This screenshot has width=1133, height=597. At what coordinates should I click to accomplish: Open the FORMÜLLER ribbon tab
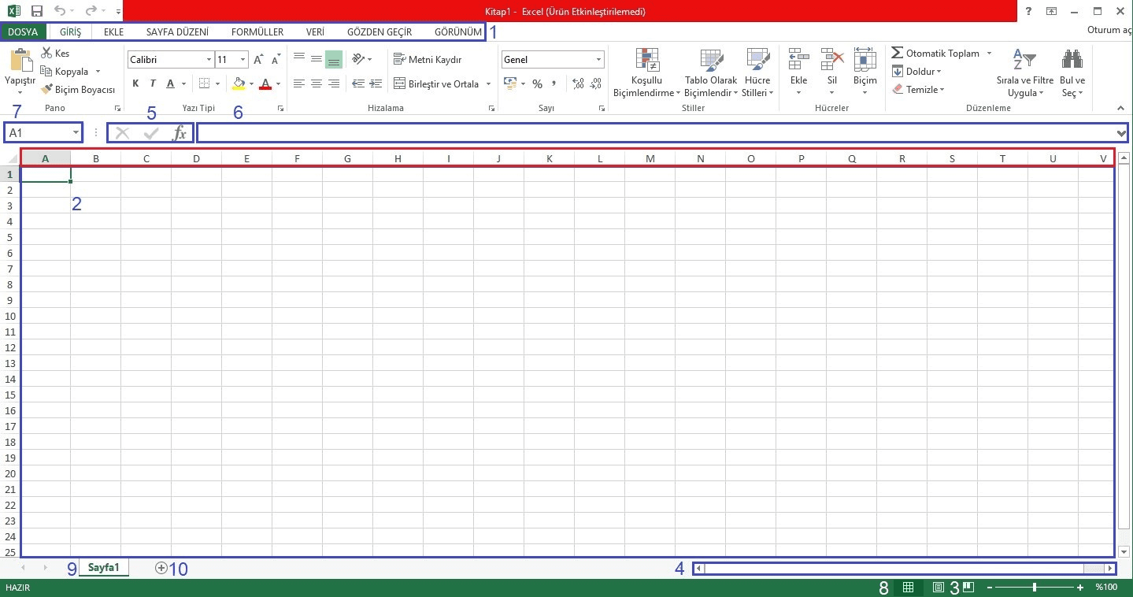pos(257,32)
